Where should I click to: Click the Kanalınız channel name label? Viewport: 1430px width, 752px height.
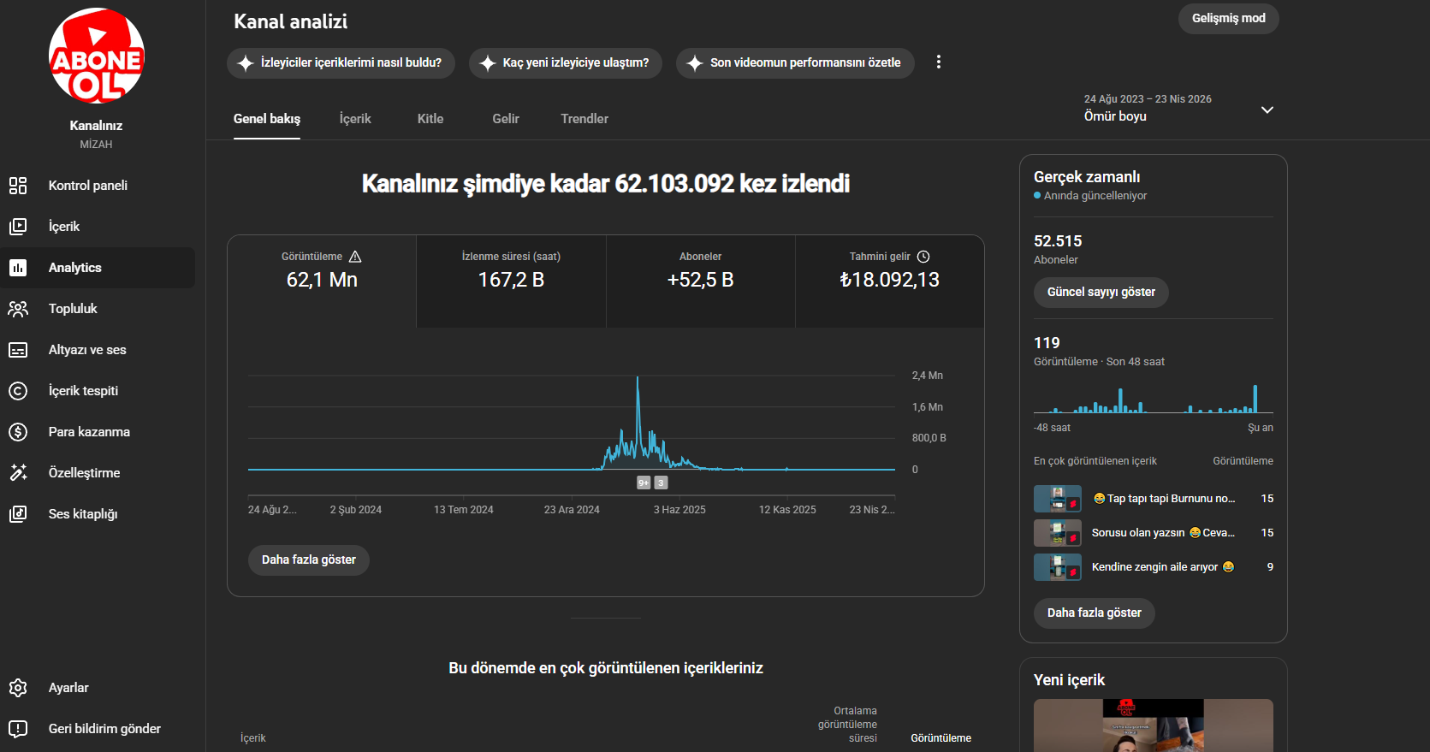[x=96, y=126]
